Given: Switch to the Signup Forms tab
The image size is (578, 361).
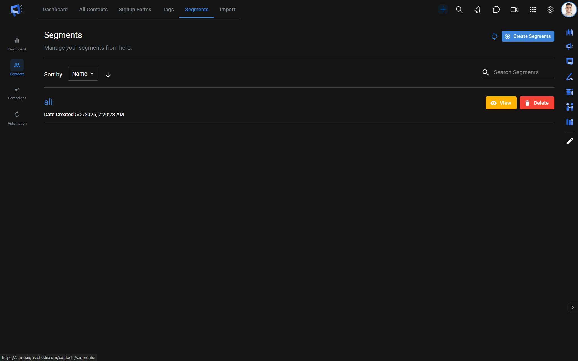Looking at the screenshot, I should 135,10.
